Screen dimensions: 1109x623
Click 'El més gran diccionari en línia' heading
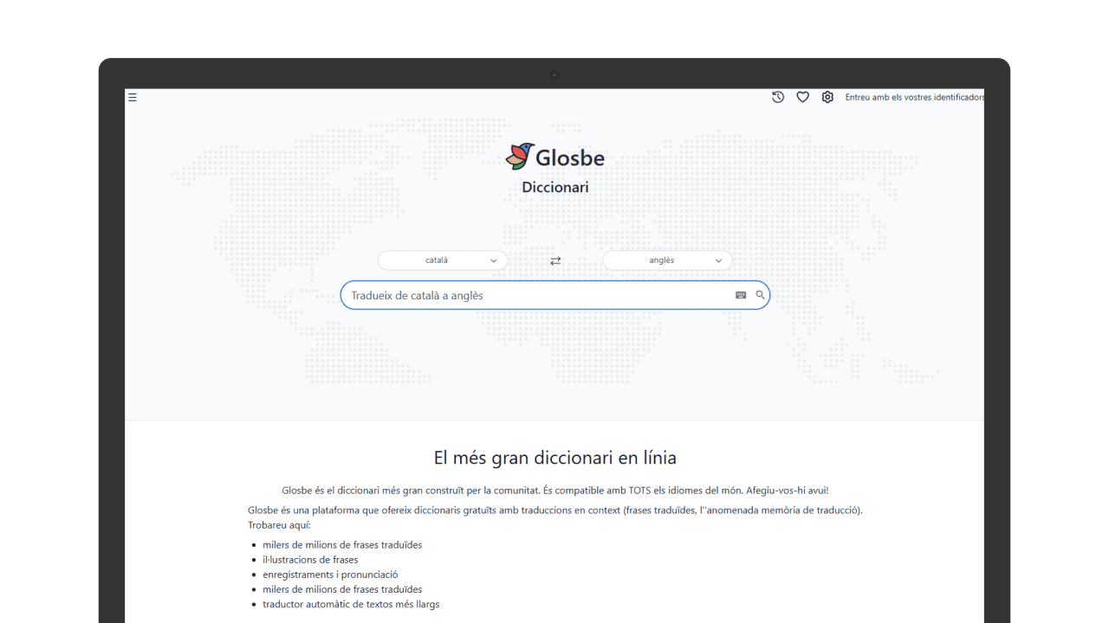coord(554,458)
